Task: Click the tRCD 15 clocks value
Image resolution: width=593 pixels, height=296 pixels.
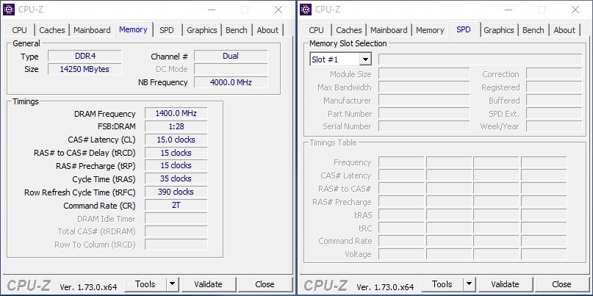Action: [x=176, y=153]
